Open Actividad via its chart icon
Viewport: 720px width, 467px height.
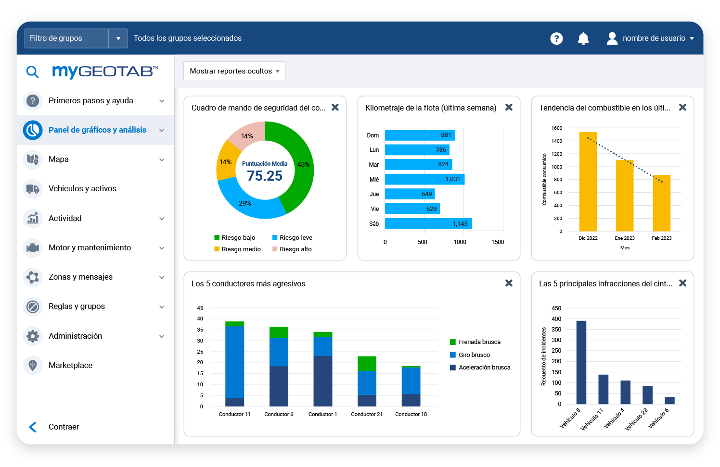[32, 218]
